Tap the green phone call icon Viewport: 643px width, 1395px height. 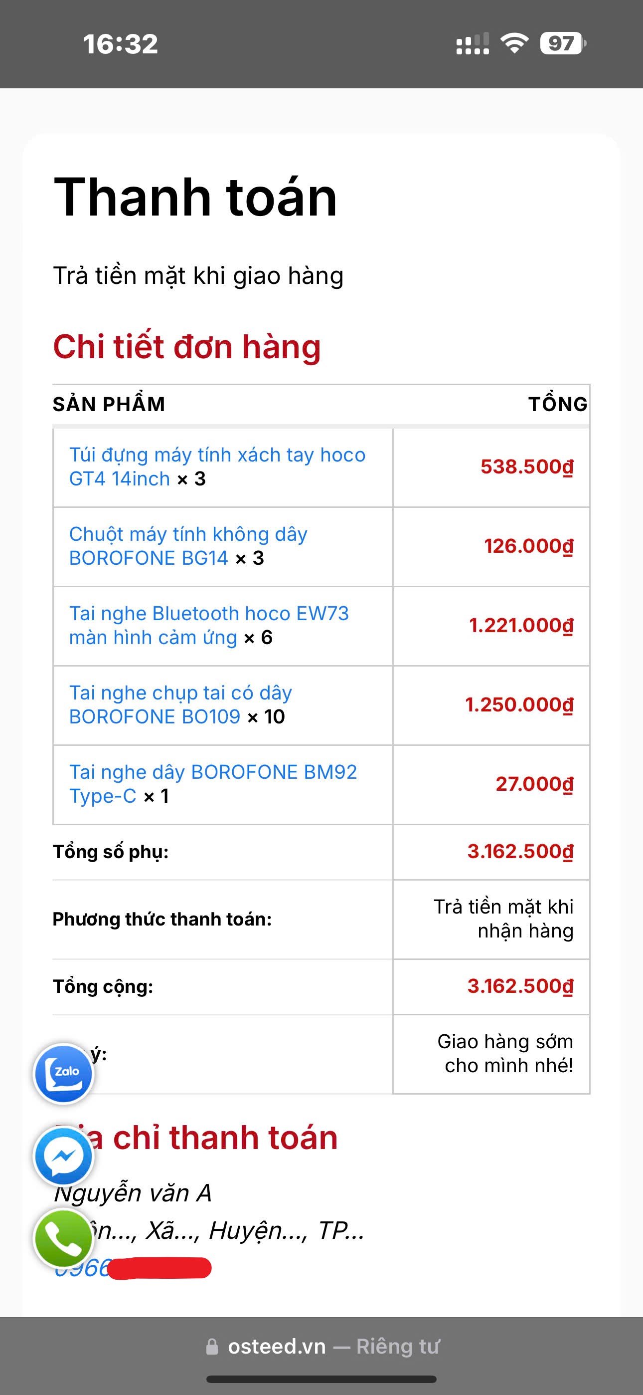point(64,1238)
